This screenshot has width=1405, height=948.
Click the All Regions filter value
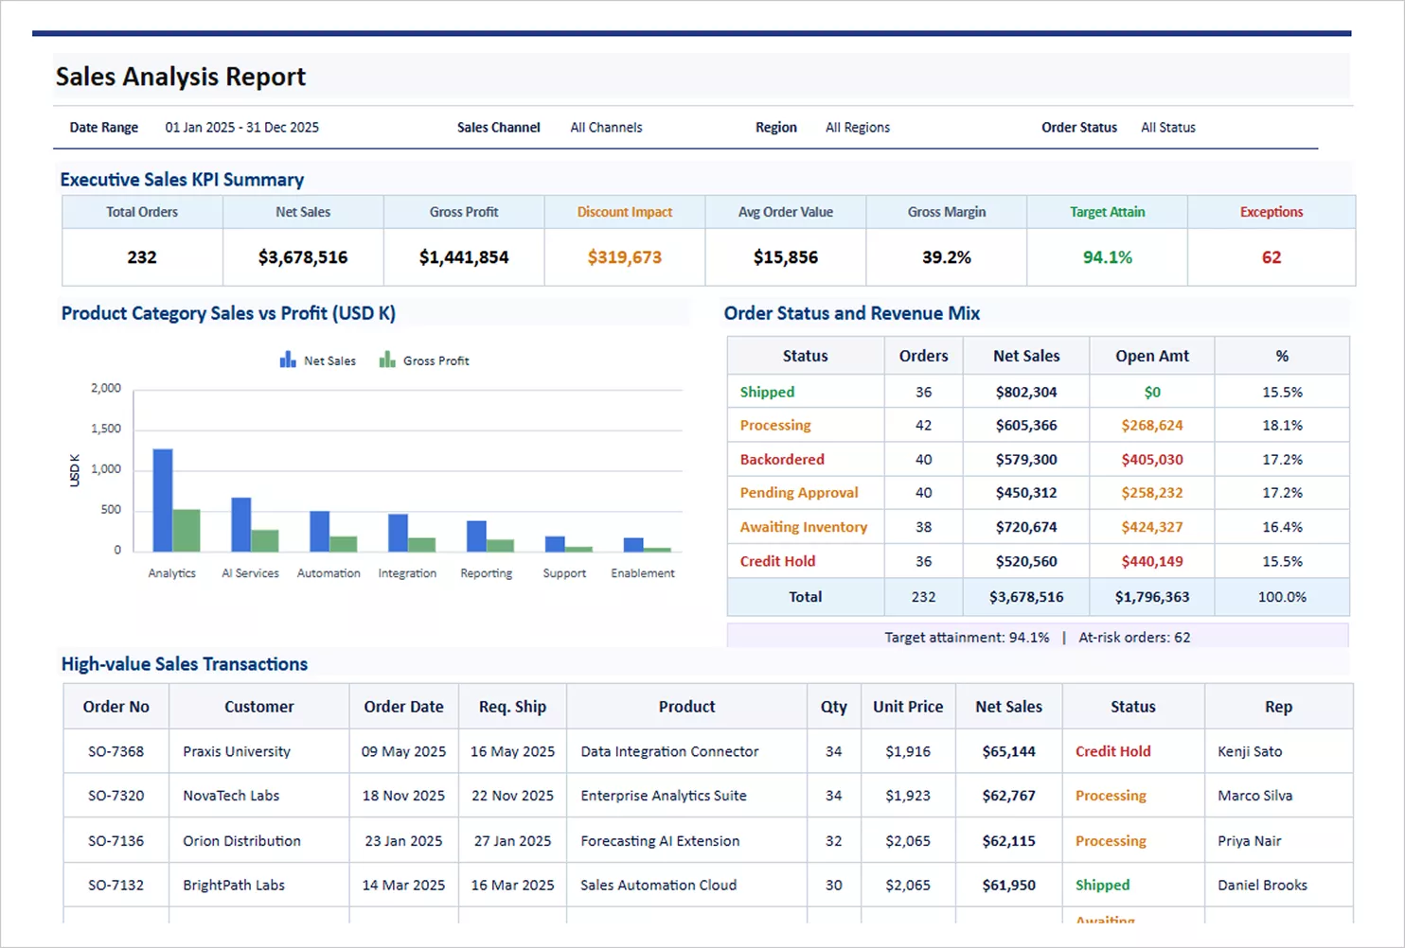pos(858,127)
